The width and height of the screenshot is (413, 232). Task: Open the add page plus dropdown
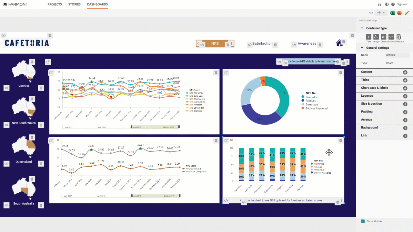click(381, 13)
